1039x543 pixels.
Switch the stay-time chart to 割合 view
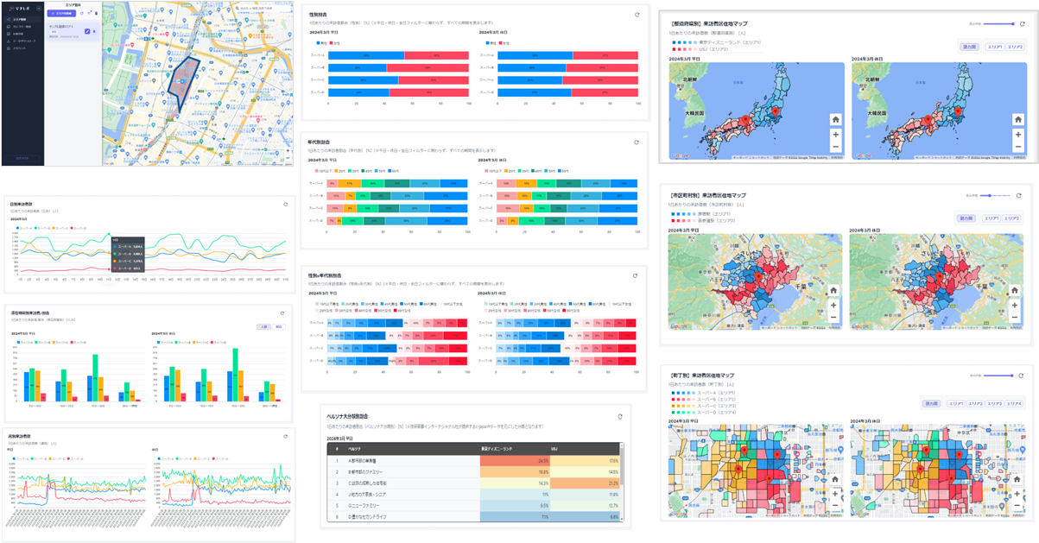278,327
